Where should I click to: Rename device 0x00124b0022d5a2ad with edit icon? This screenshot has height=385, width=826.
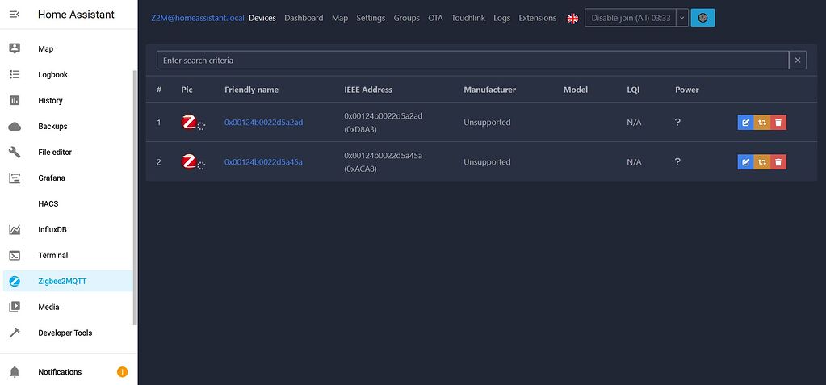745,123
